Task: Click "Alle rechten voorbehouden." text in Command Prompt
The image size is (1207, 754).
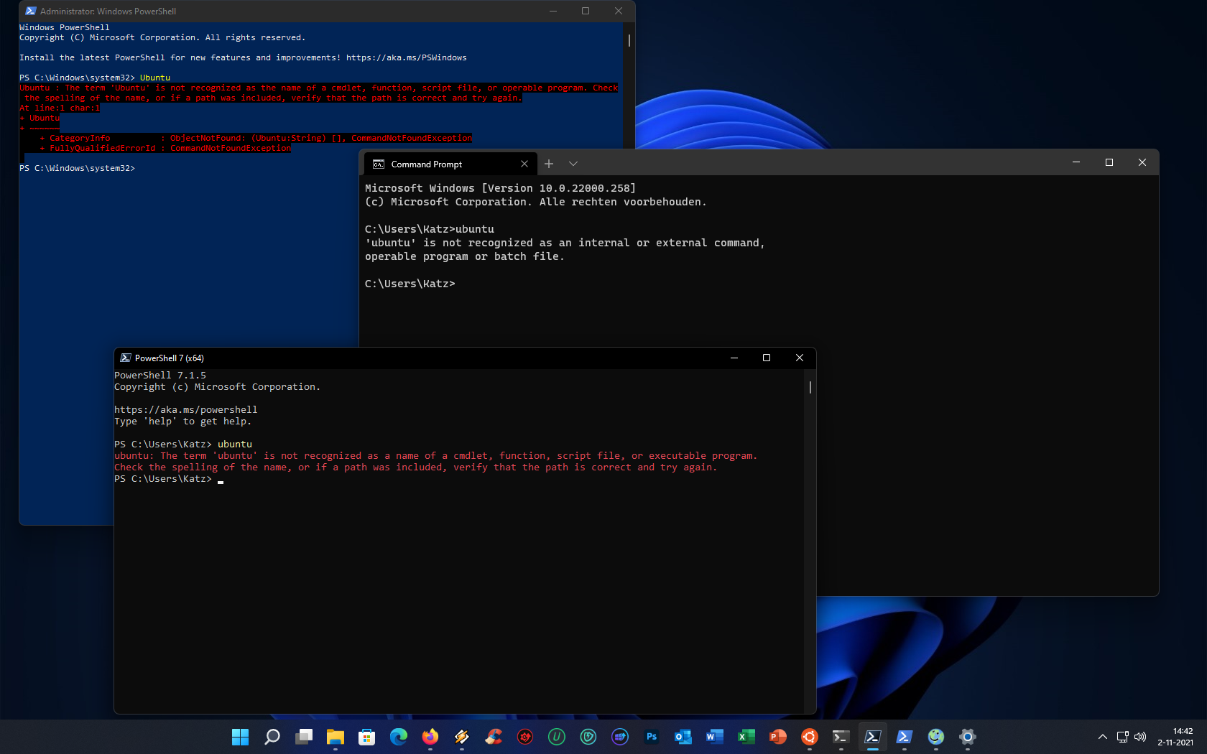Action: pyautogui.click(x=623, y=202)
